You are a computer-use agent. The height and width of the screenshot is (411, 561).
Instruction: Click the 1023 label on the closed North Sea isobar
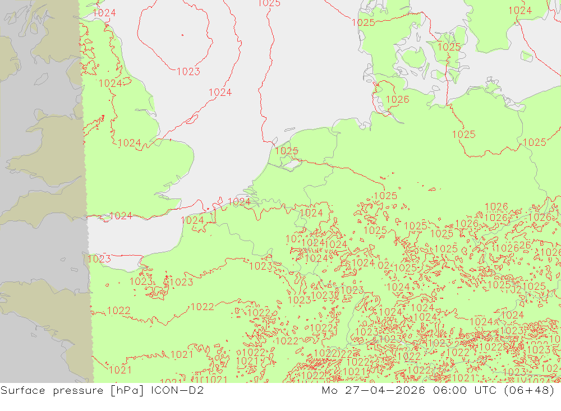point(188,72)
